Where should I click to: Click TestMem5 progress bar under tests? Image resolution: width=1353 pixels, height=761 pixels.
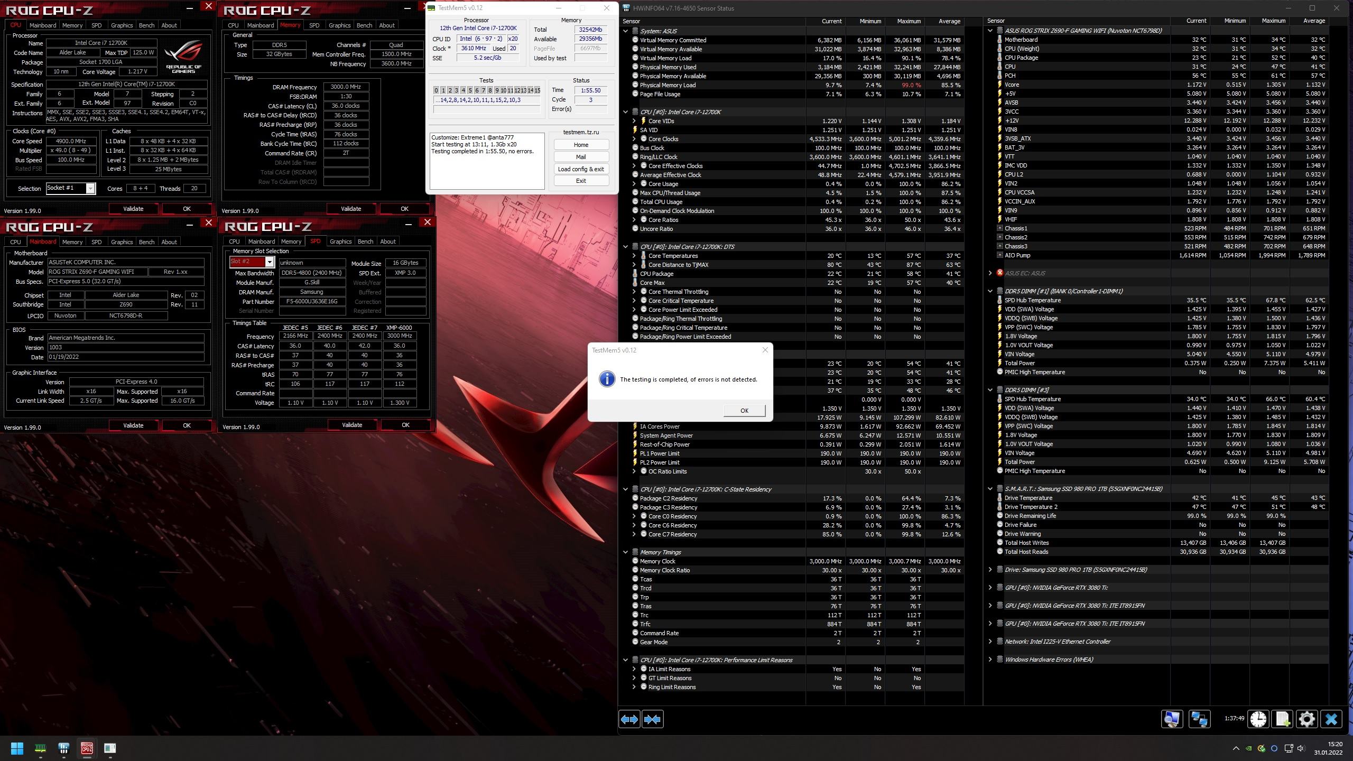coord(487,109)
